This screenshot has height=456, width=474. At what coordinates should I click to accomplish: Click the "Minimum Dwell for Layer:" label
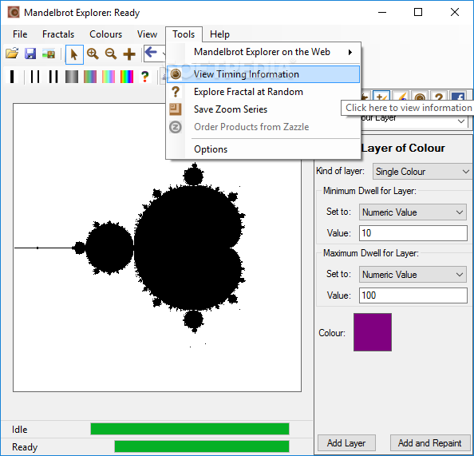tap(369, 191)
